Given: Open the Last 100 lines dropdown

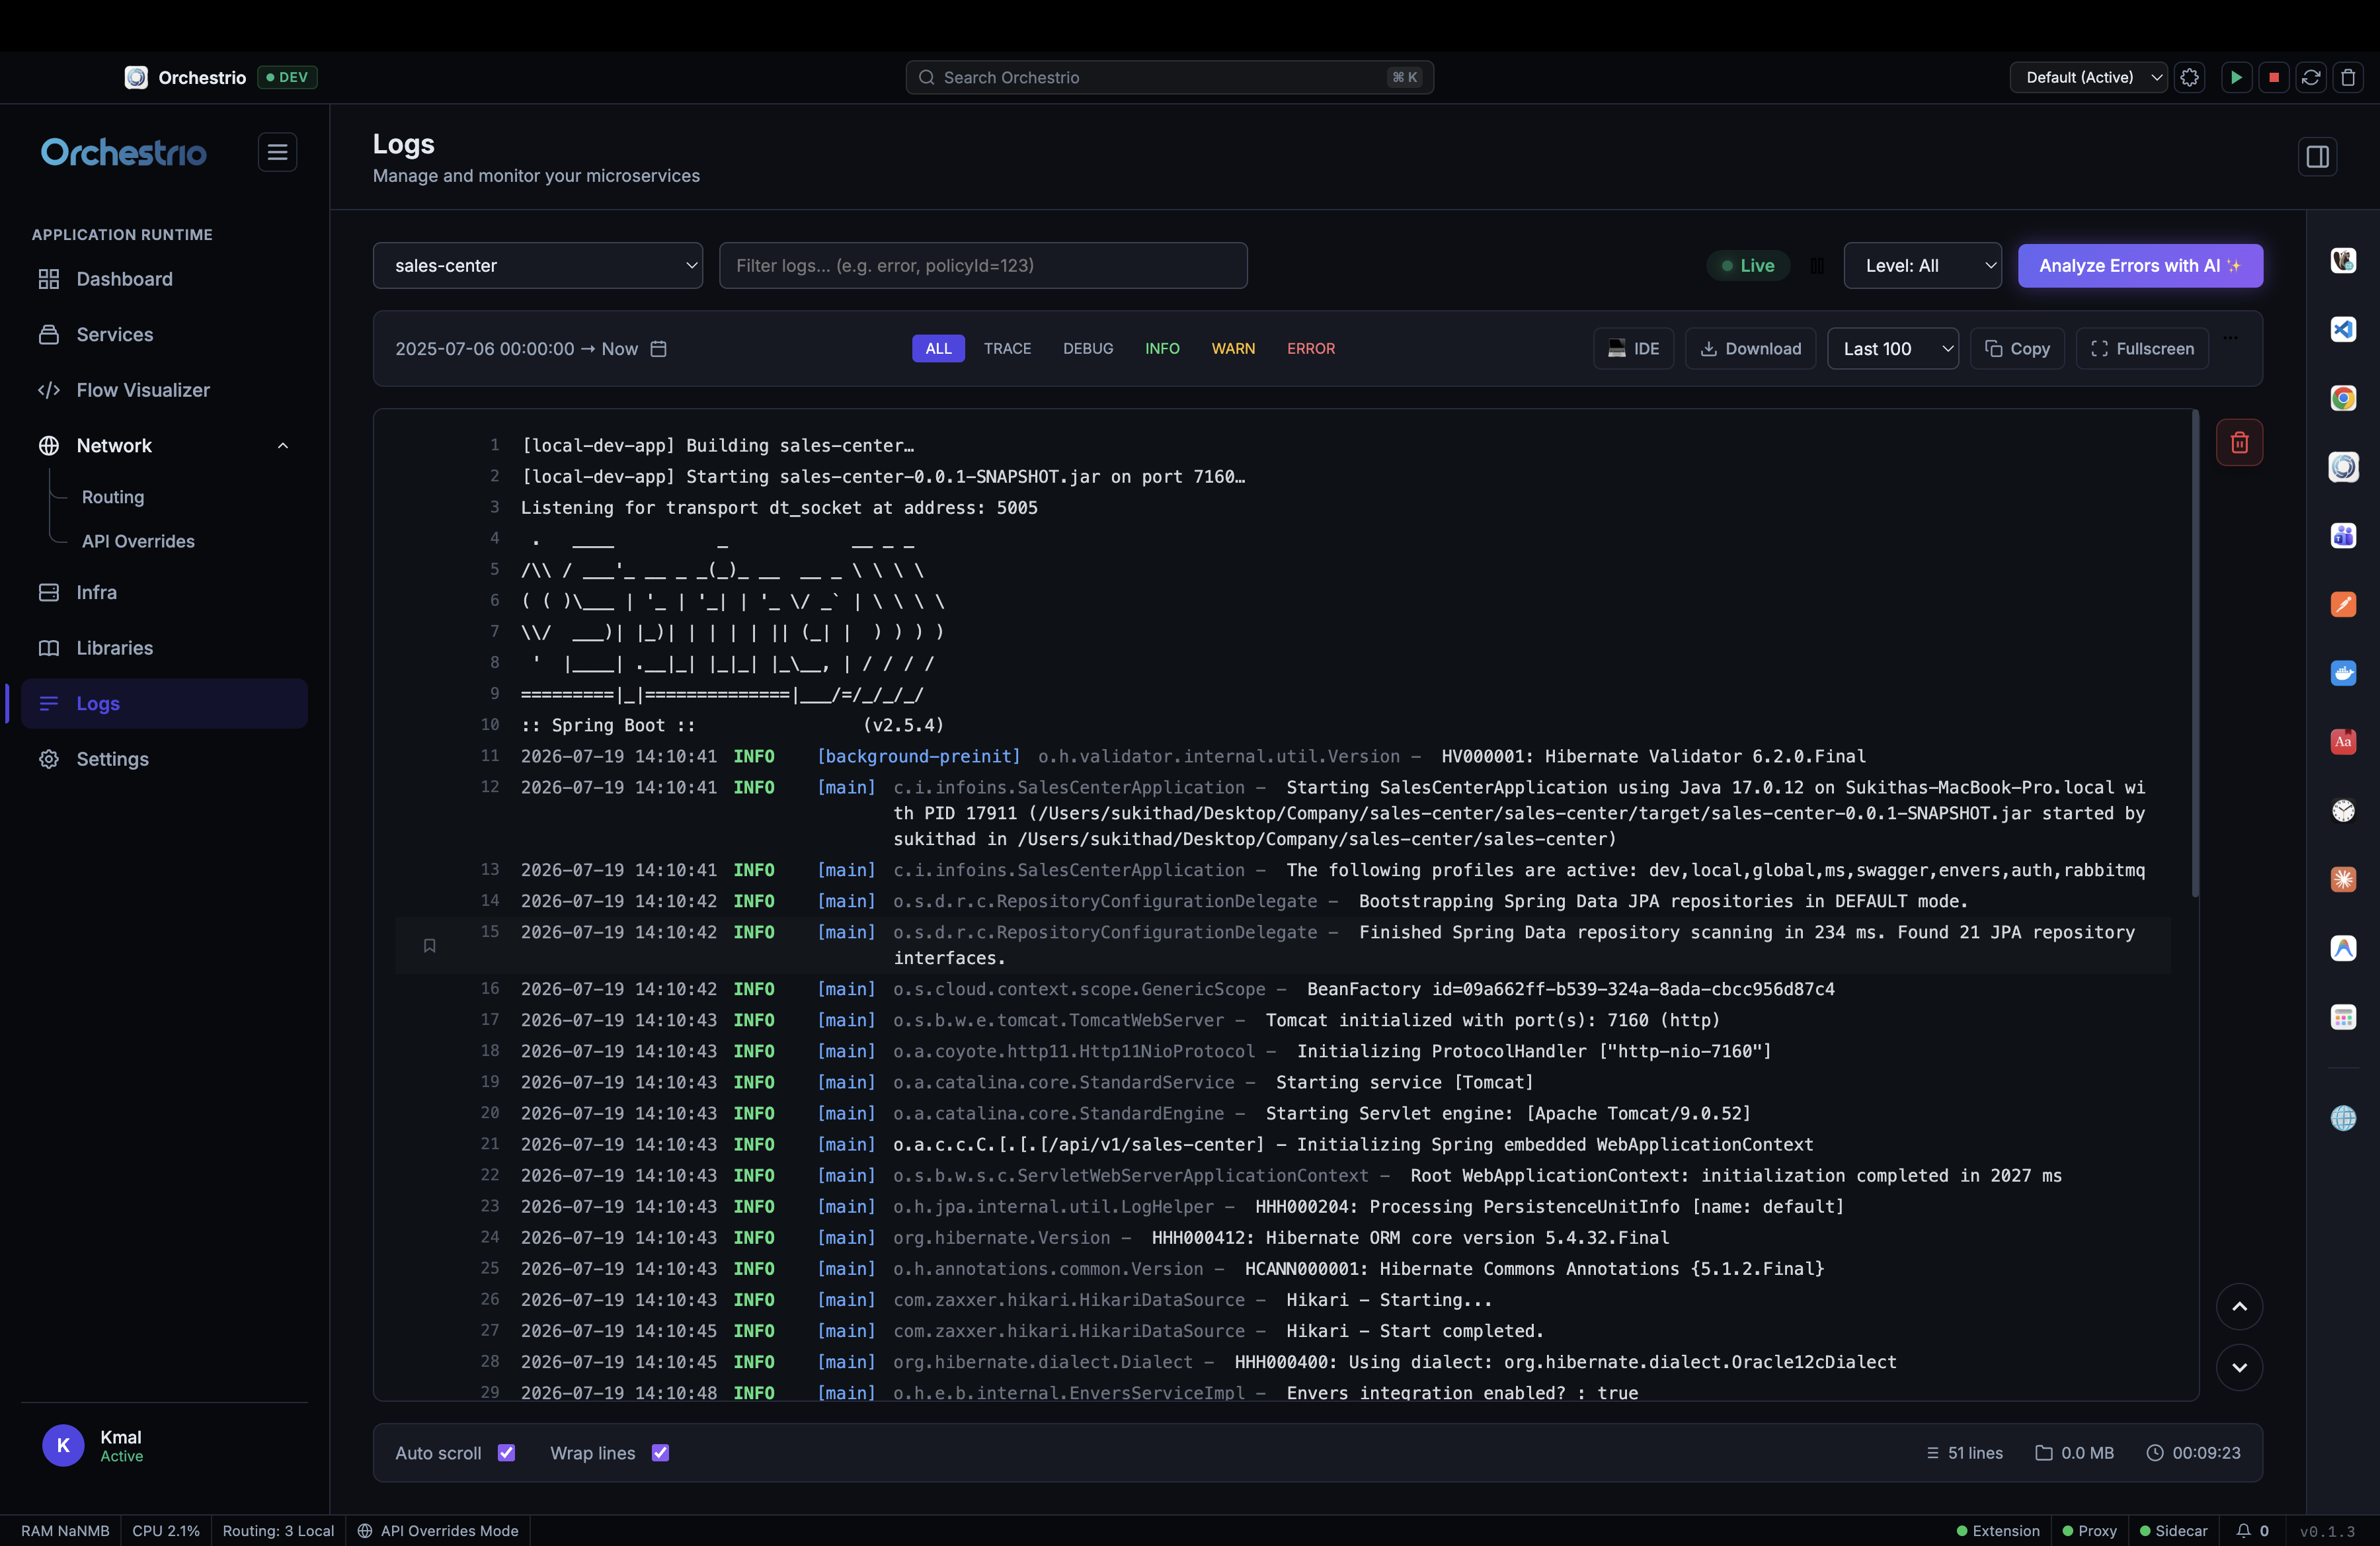Looking at the screenshot, I should click(x=1892, y=349).
